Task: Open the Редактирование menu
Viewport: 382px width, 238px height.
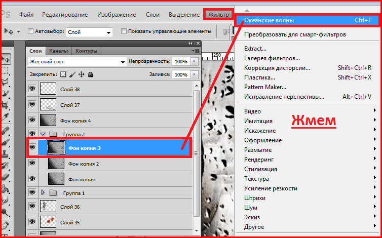Action: coord(65,15)
